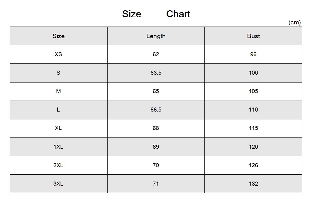Select the 3XL size row label

(58, 184)
